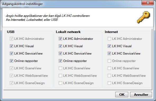Cancel with the Annuller button
This screenshot has height=101, width=156.
pyautogui.click(x=141, y=95)
